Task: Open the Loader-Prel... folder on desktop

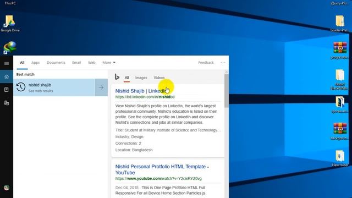Action: click(340, 24)
